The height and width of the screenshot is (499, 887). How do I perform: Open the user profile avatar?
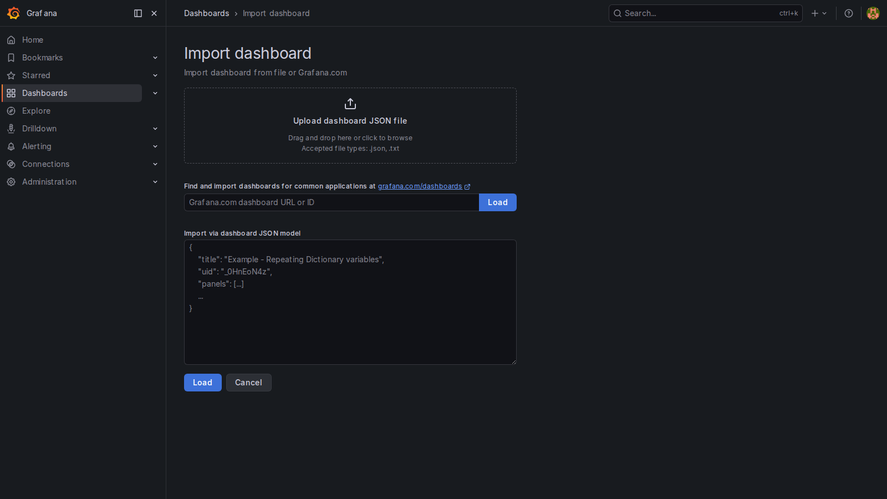pyautogui.click(x=873, y=13)
